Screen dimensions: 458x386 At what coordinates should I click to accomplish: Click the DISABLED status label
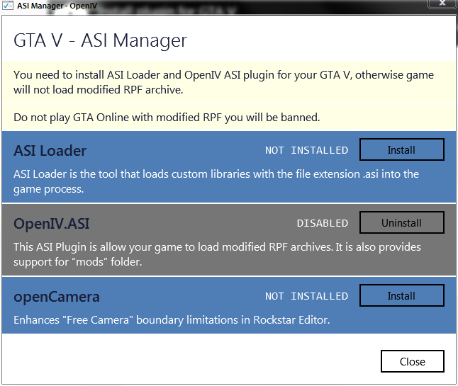(323, 223)
